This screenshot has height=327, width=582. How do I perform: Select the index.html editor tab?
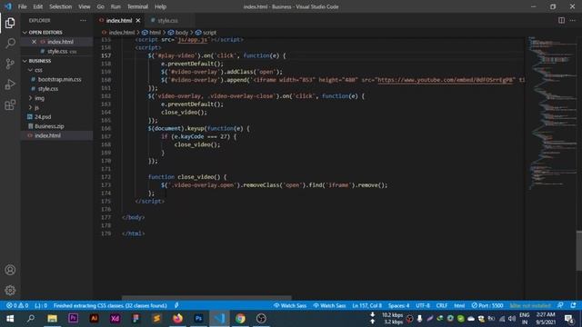(119, 20)
